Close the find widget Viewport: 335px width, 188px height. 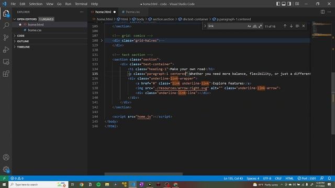[304, 26]
